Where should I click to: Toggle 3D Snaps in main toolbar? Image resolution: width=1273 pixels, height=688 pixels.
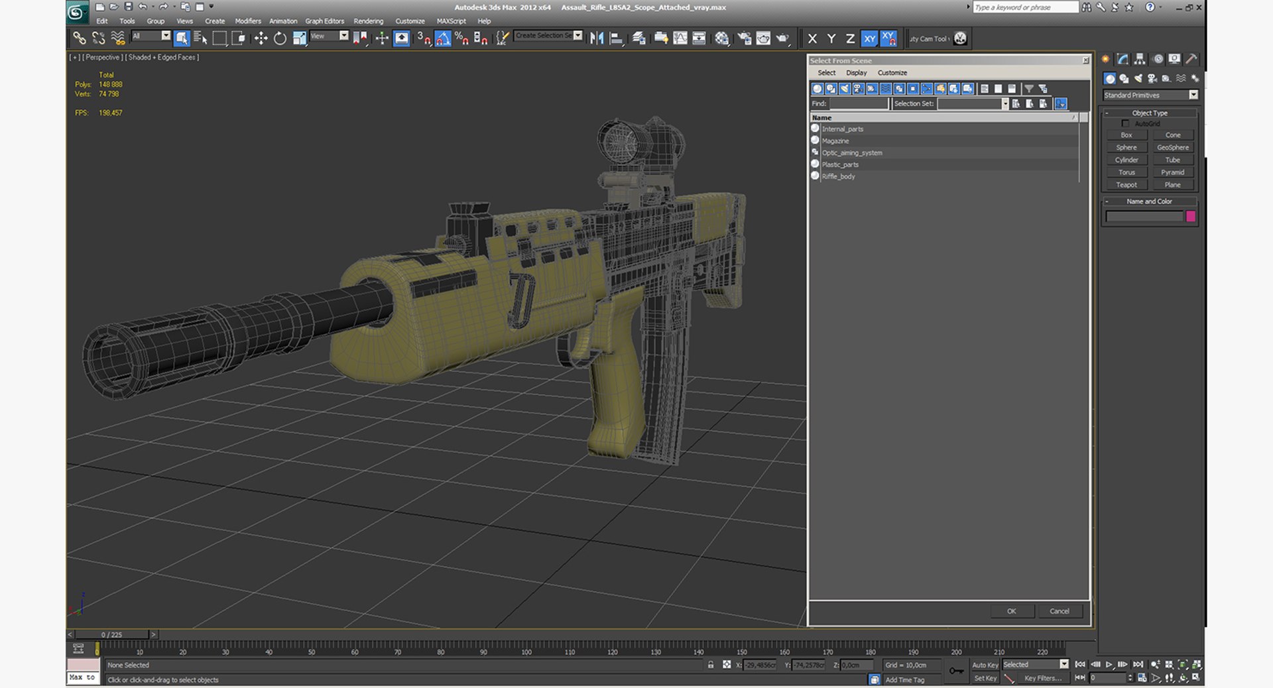(424, 38)
